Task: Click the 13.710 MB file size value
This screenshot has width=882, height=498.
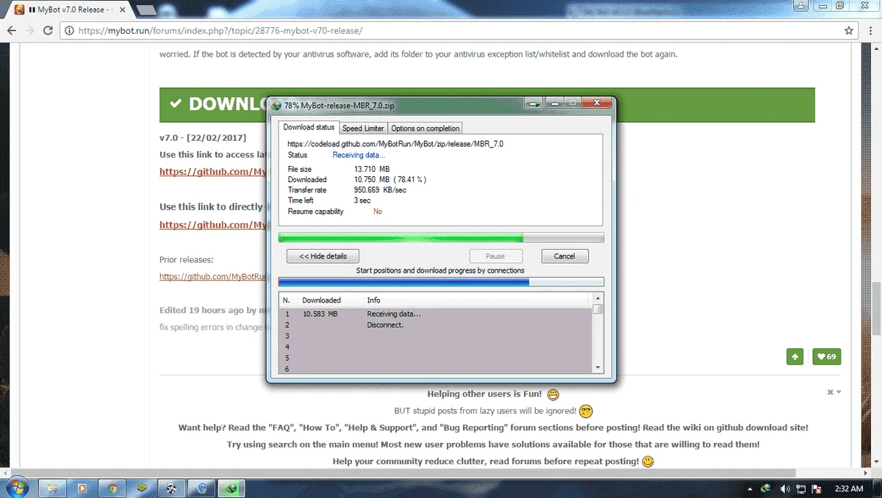Action: 371,170
